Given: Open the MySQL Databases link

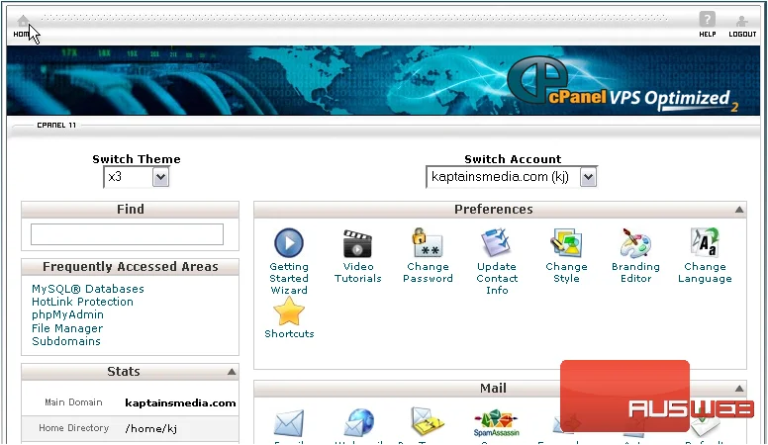Looking at the screenshot, I should coord(88,289).
